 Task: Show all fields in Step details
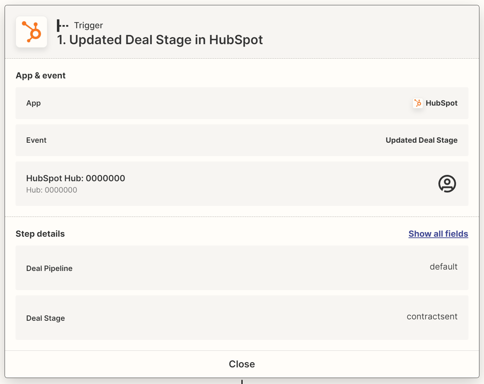tap(438, 234)
